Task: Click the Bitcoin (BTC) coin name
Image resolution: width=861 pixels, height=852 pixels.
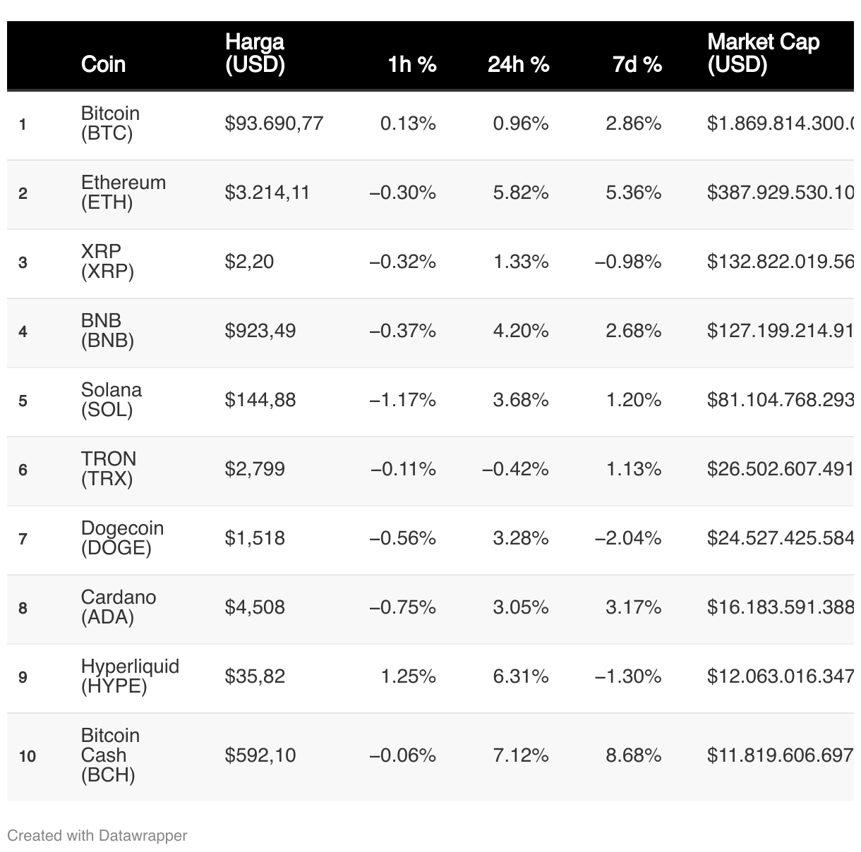Action: coord(110,123)
